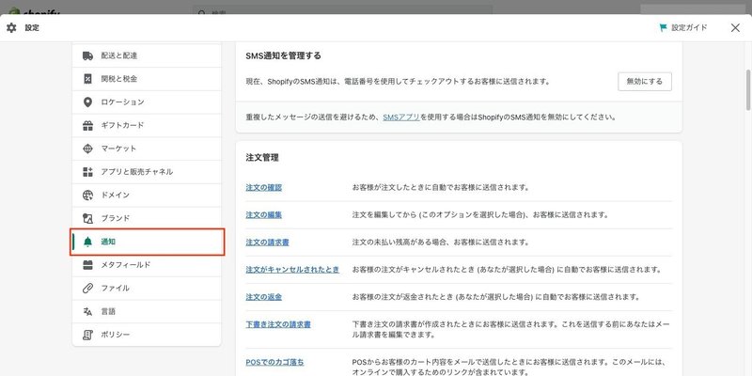Click the document icon beside ポリシー
The width and height of the screenshot is (752, 376).
point(87,335)
